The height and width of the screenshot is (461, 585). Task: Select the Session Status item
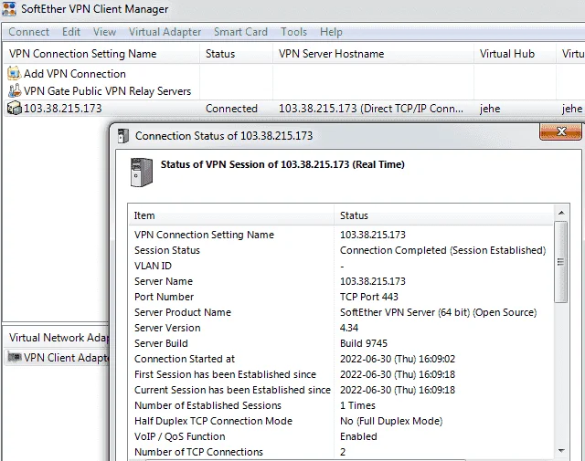167,250
